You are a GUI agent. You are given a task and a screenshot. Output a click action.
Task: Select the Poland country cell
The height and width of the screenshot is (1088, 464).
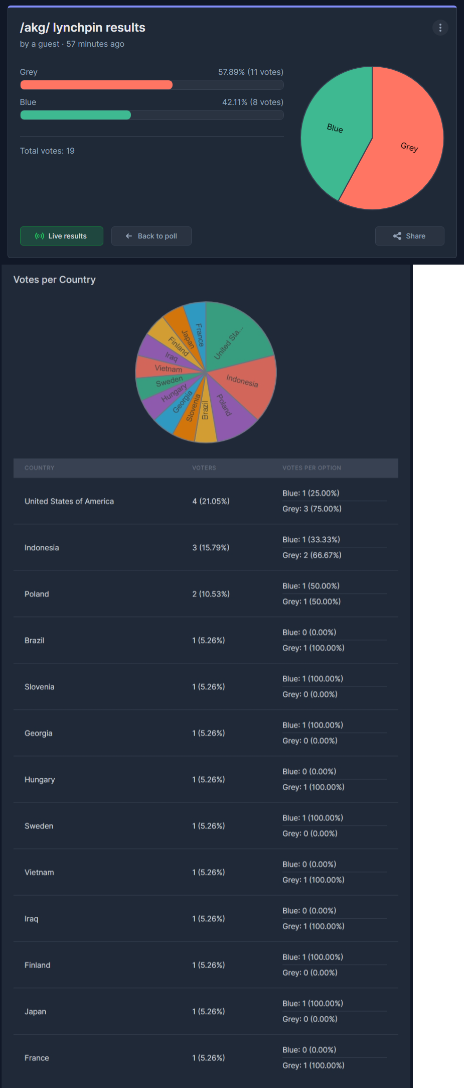click(37, 594)
